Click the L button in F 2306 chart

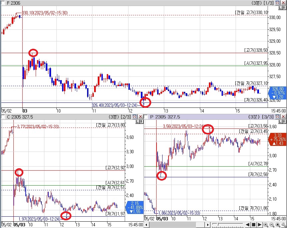(x=280, y=8)
